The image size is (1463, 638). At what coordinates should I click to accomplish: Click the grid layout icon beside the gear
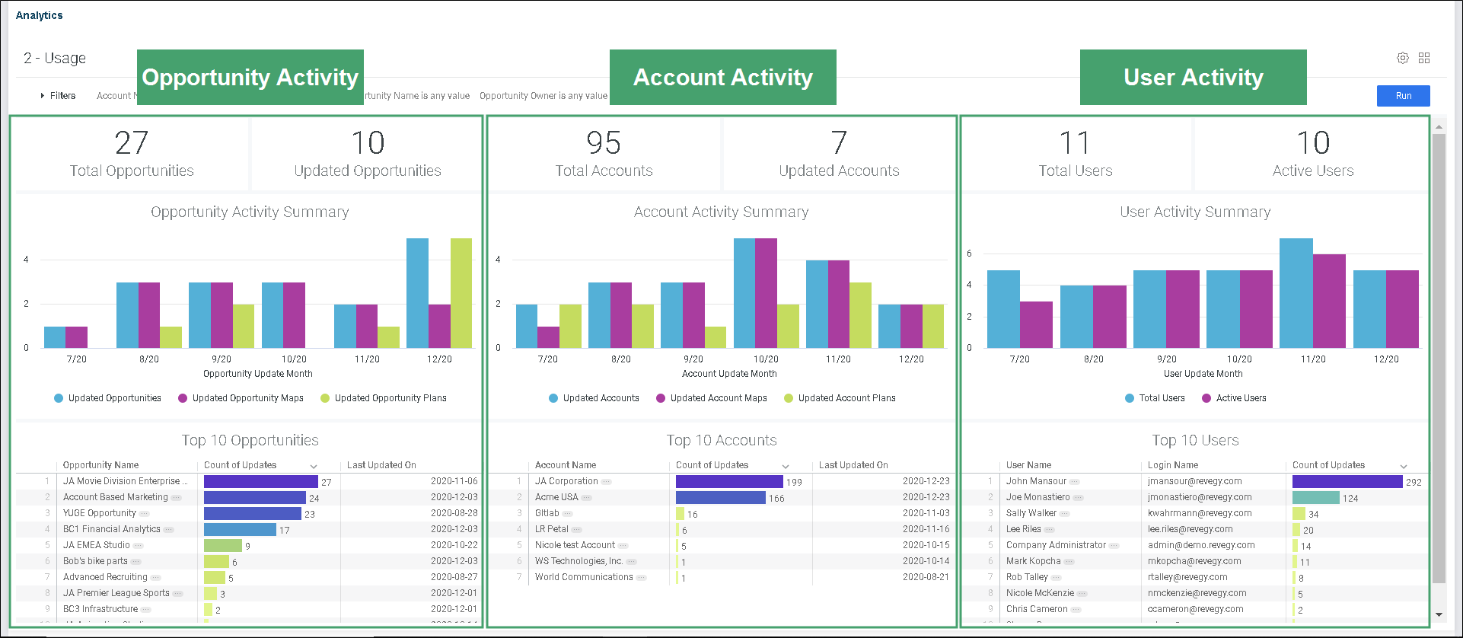coord(1424,58)
